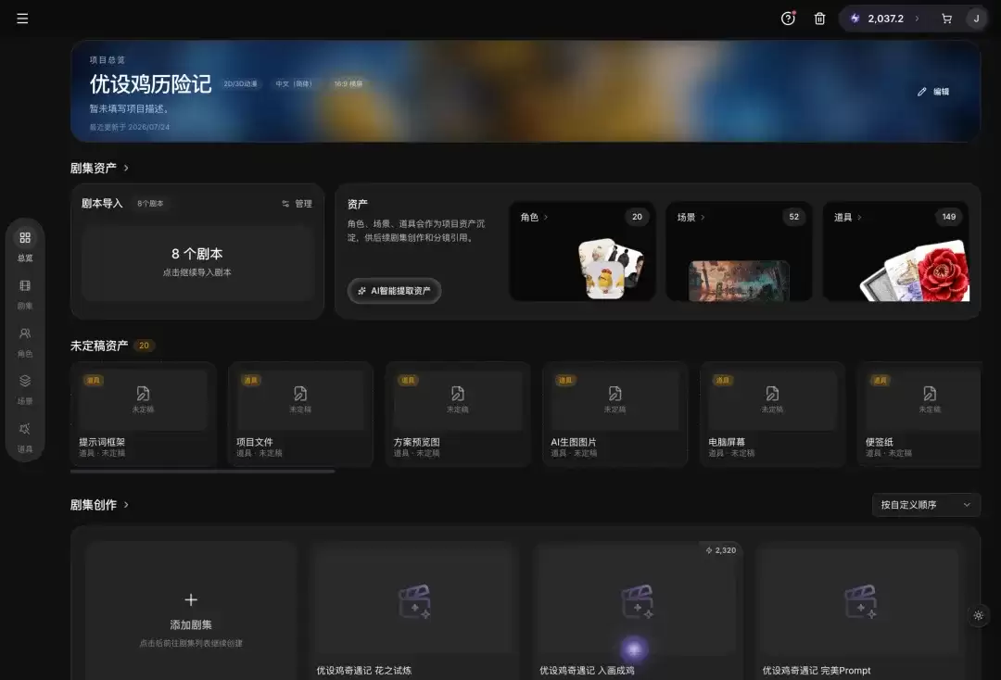1001x680 pixels.
Task: Expand the 剧集创作 section chevron
Action: [x=126, y=505]
